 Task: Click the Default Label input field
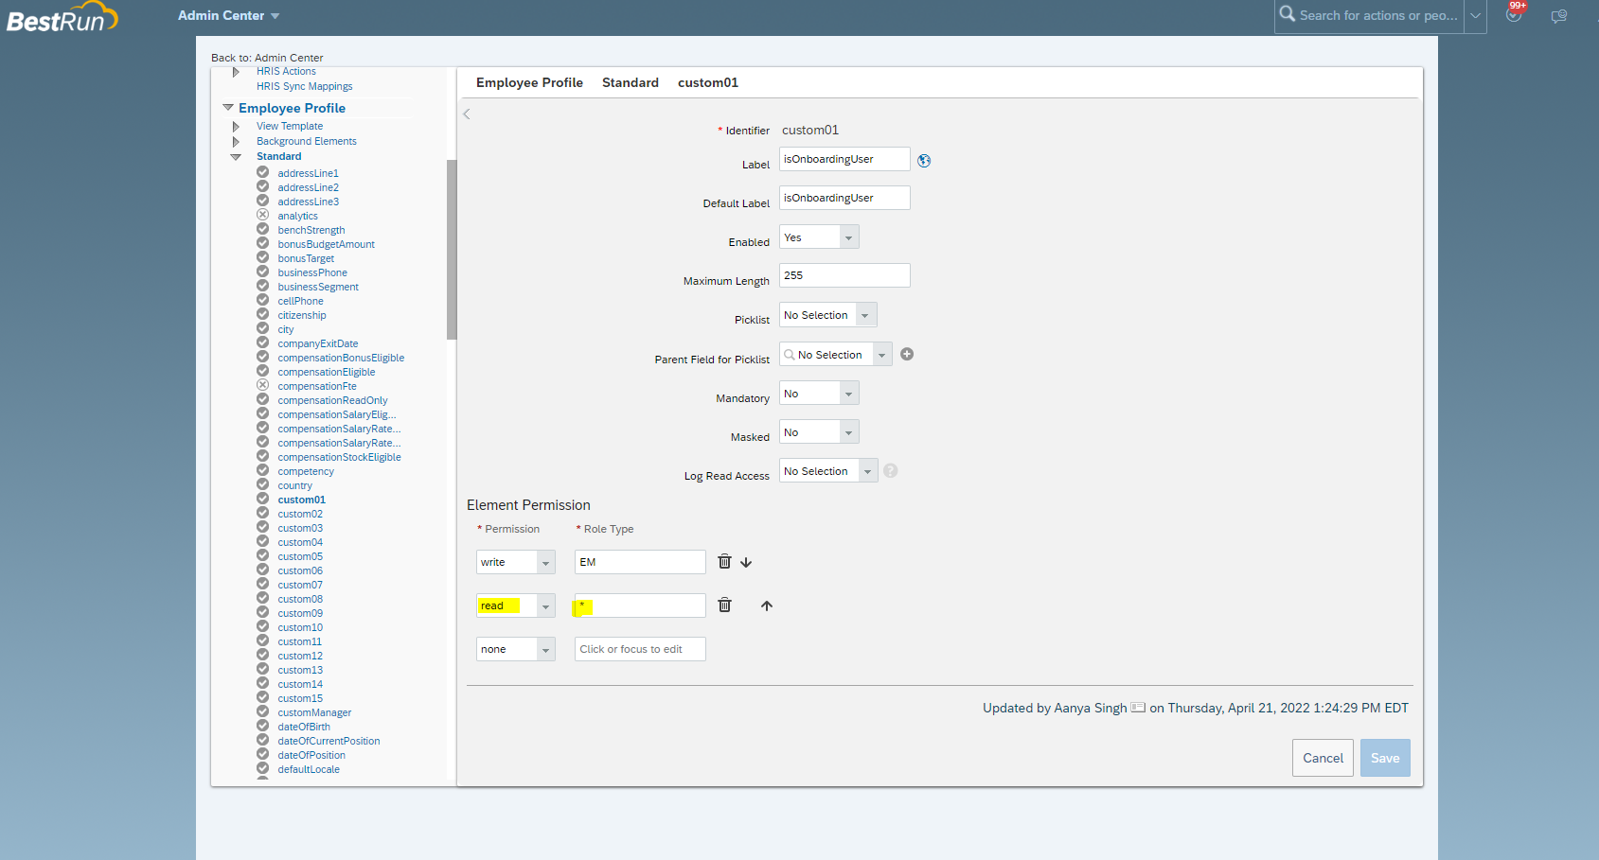[x=844, y=198]
